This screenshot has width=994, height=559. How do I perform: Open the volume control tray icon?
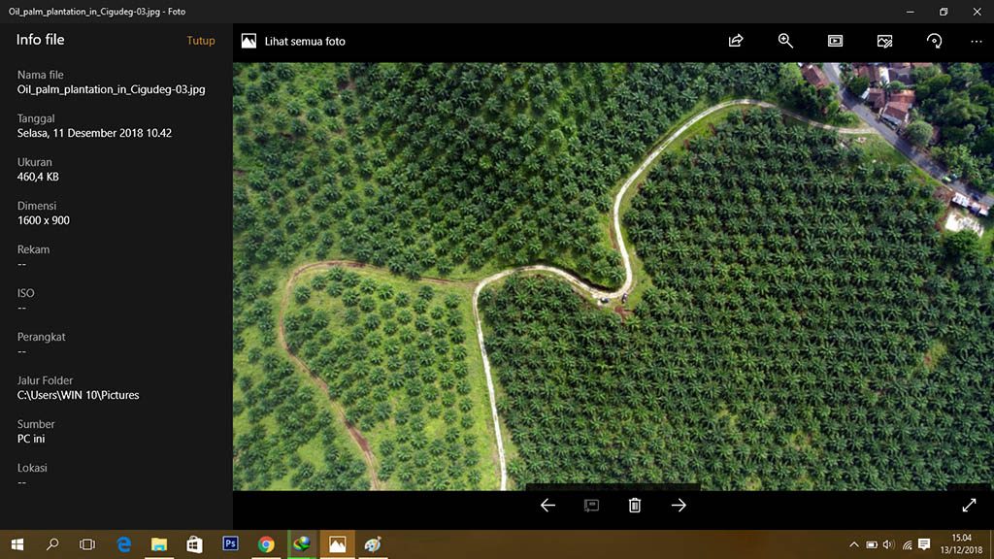coord(888,544)
